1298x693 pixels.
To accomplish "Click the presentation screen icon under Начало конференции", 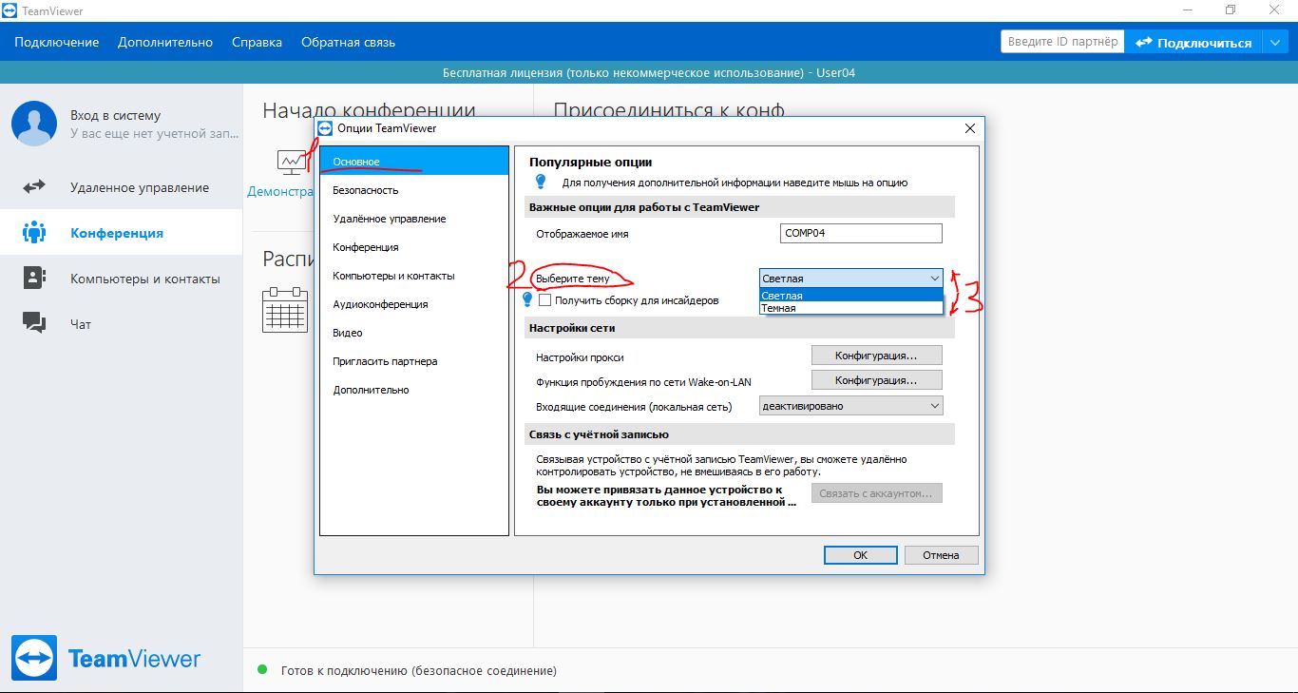I will click(291, 162).
